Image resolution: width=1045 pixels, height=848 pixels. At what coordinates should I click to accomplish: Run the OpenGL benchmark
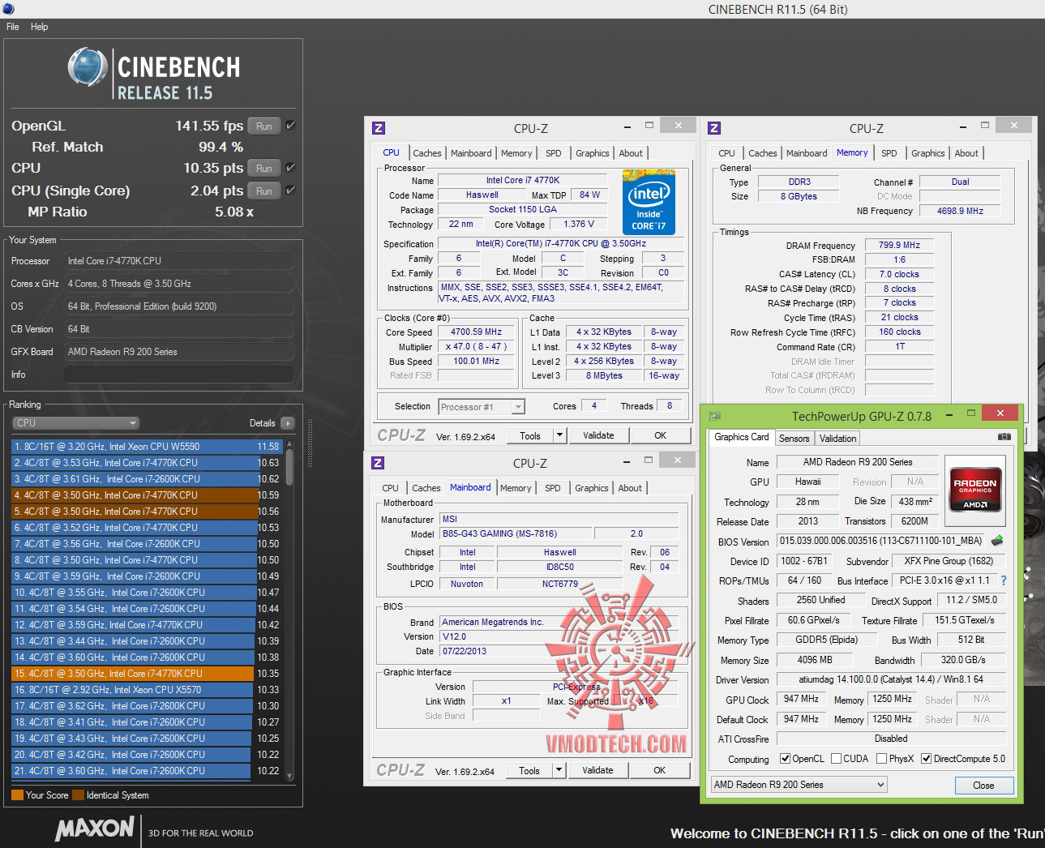(x=264, y=126)
